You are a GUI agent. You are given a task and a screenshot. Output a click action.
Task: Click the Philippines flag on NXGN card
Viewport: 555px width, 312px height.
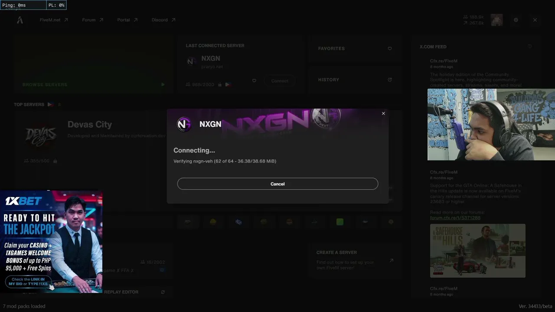click(x=228, y=84)
